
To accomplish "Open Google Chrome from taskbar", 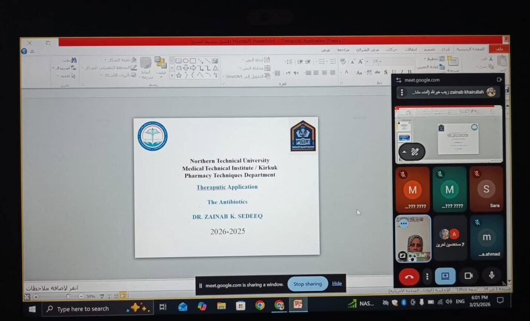I will click(x=260, y=305).
